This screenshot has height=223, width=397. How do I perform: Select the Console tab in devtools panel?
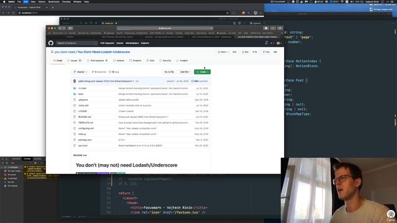[x=27, y=159]
